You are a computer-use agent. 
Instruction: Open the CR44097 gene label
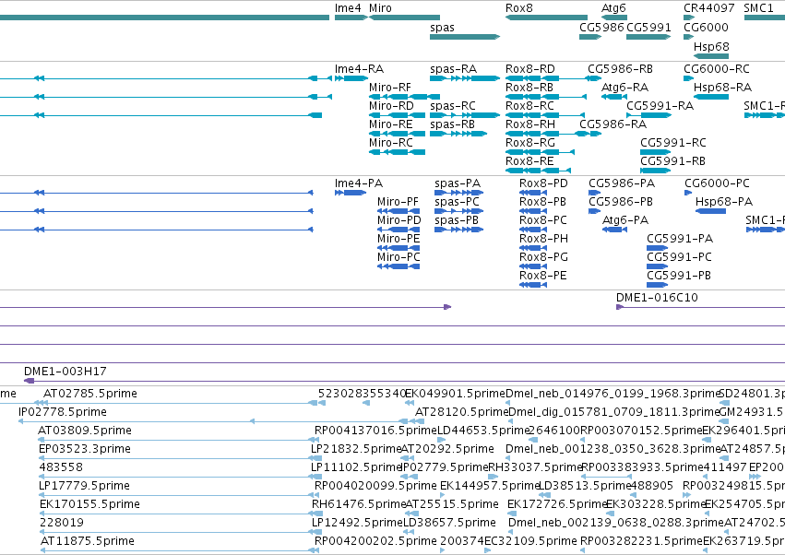(709, 8)
